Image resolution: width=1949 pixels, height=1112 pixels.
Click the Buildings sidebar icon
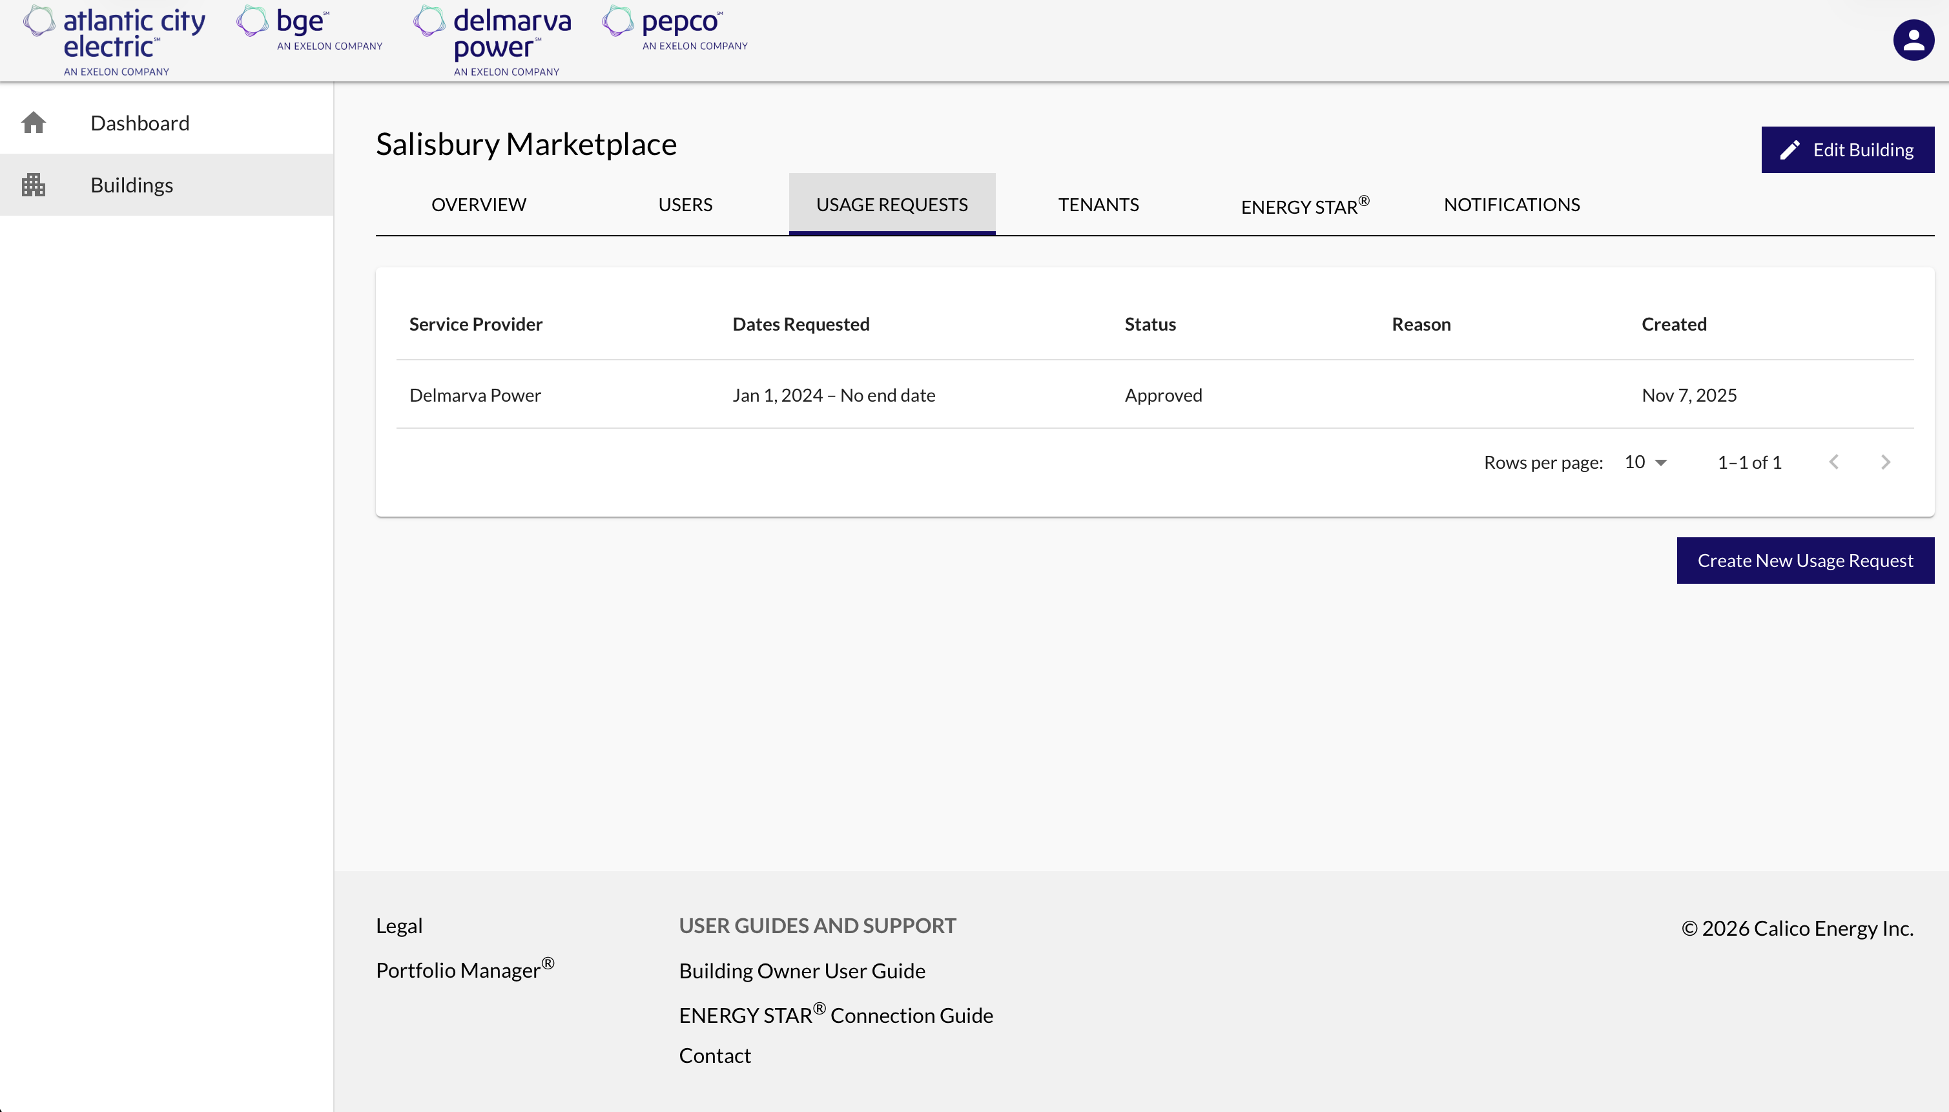pyautogui.click(x=34, y=184)
